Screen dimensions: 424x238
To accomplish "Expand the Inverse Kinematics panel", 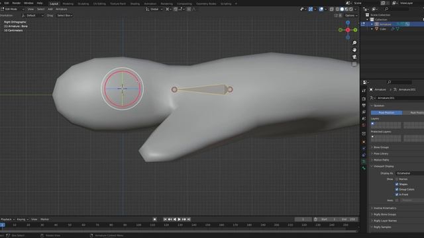I will (385, 208).
